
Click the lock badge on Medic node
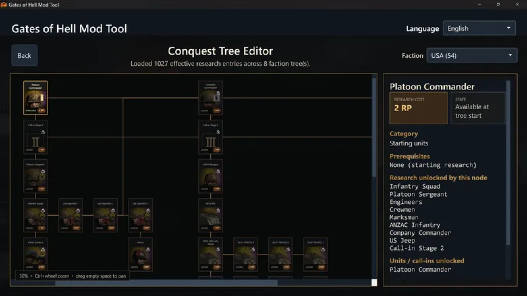pos(148,249)
